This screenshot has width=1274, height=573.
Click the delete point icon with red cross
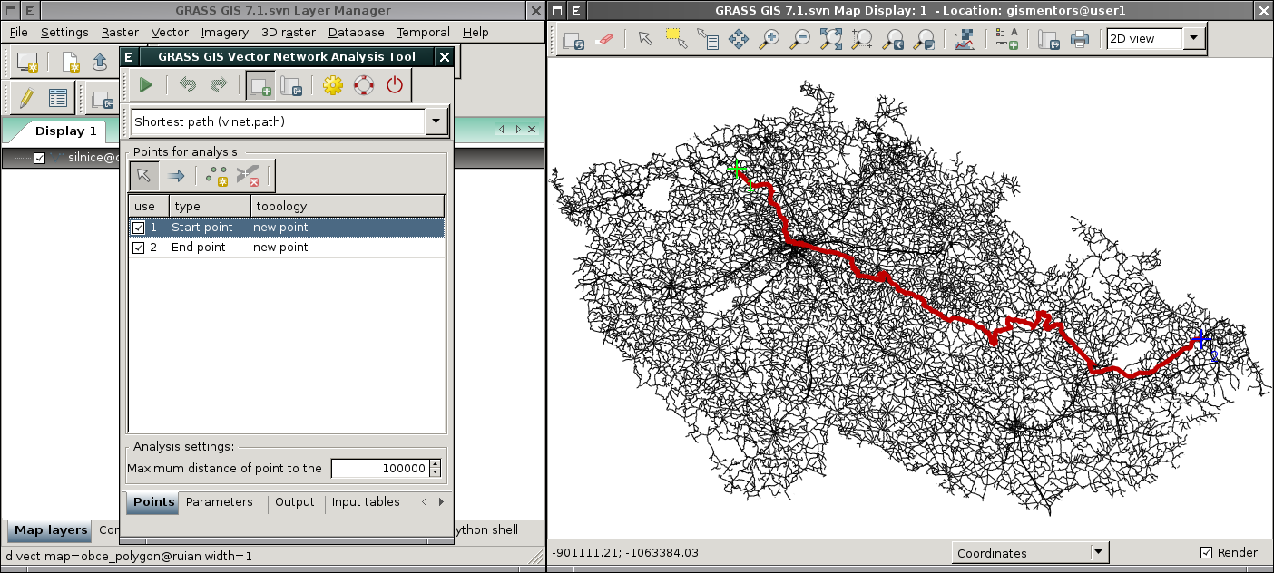249,175
